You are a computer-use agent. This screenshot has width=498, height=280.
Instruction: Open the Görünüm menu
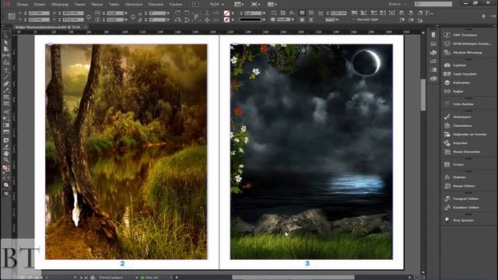coord(134,5)
